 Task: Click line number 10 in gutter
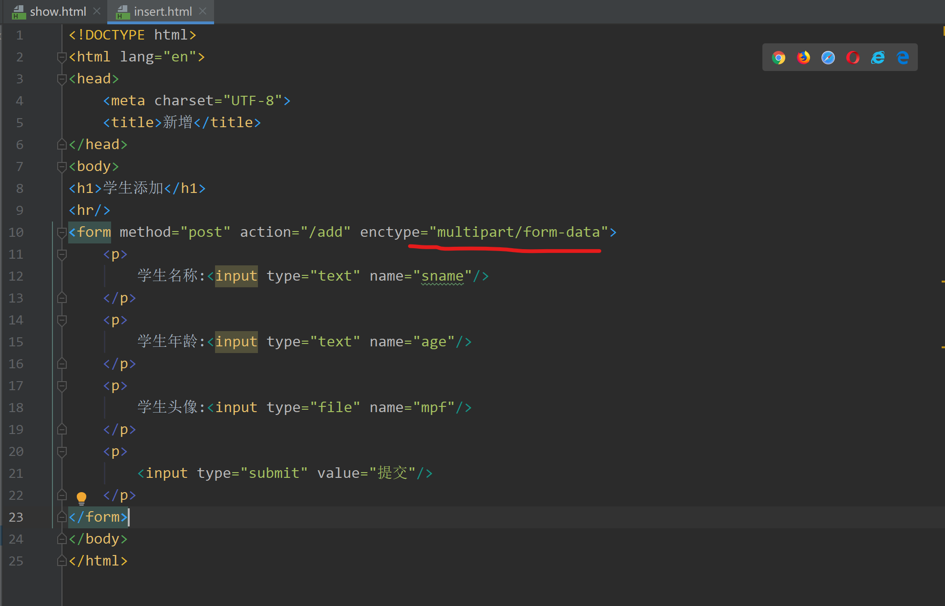click(x=16, y=232)
